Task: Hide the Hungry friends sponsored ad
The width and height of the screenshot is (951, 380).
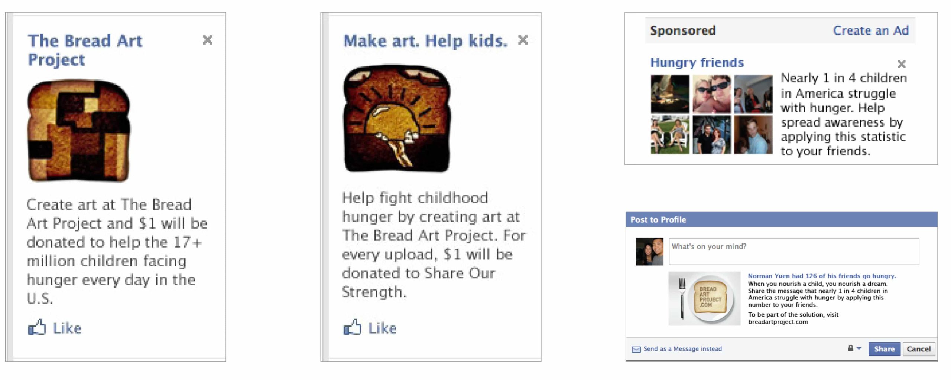Action: [902, 64]
